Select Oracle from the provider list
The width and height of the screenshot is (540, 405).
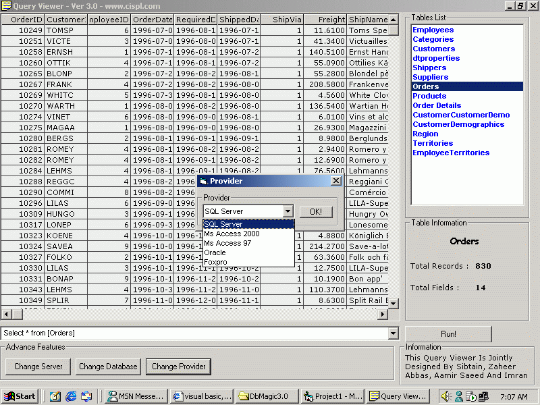click(x=215, y=252)
